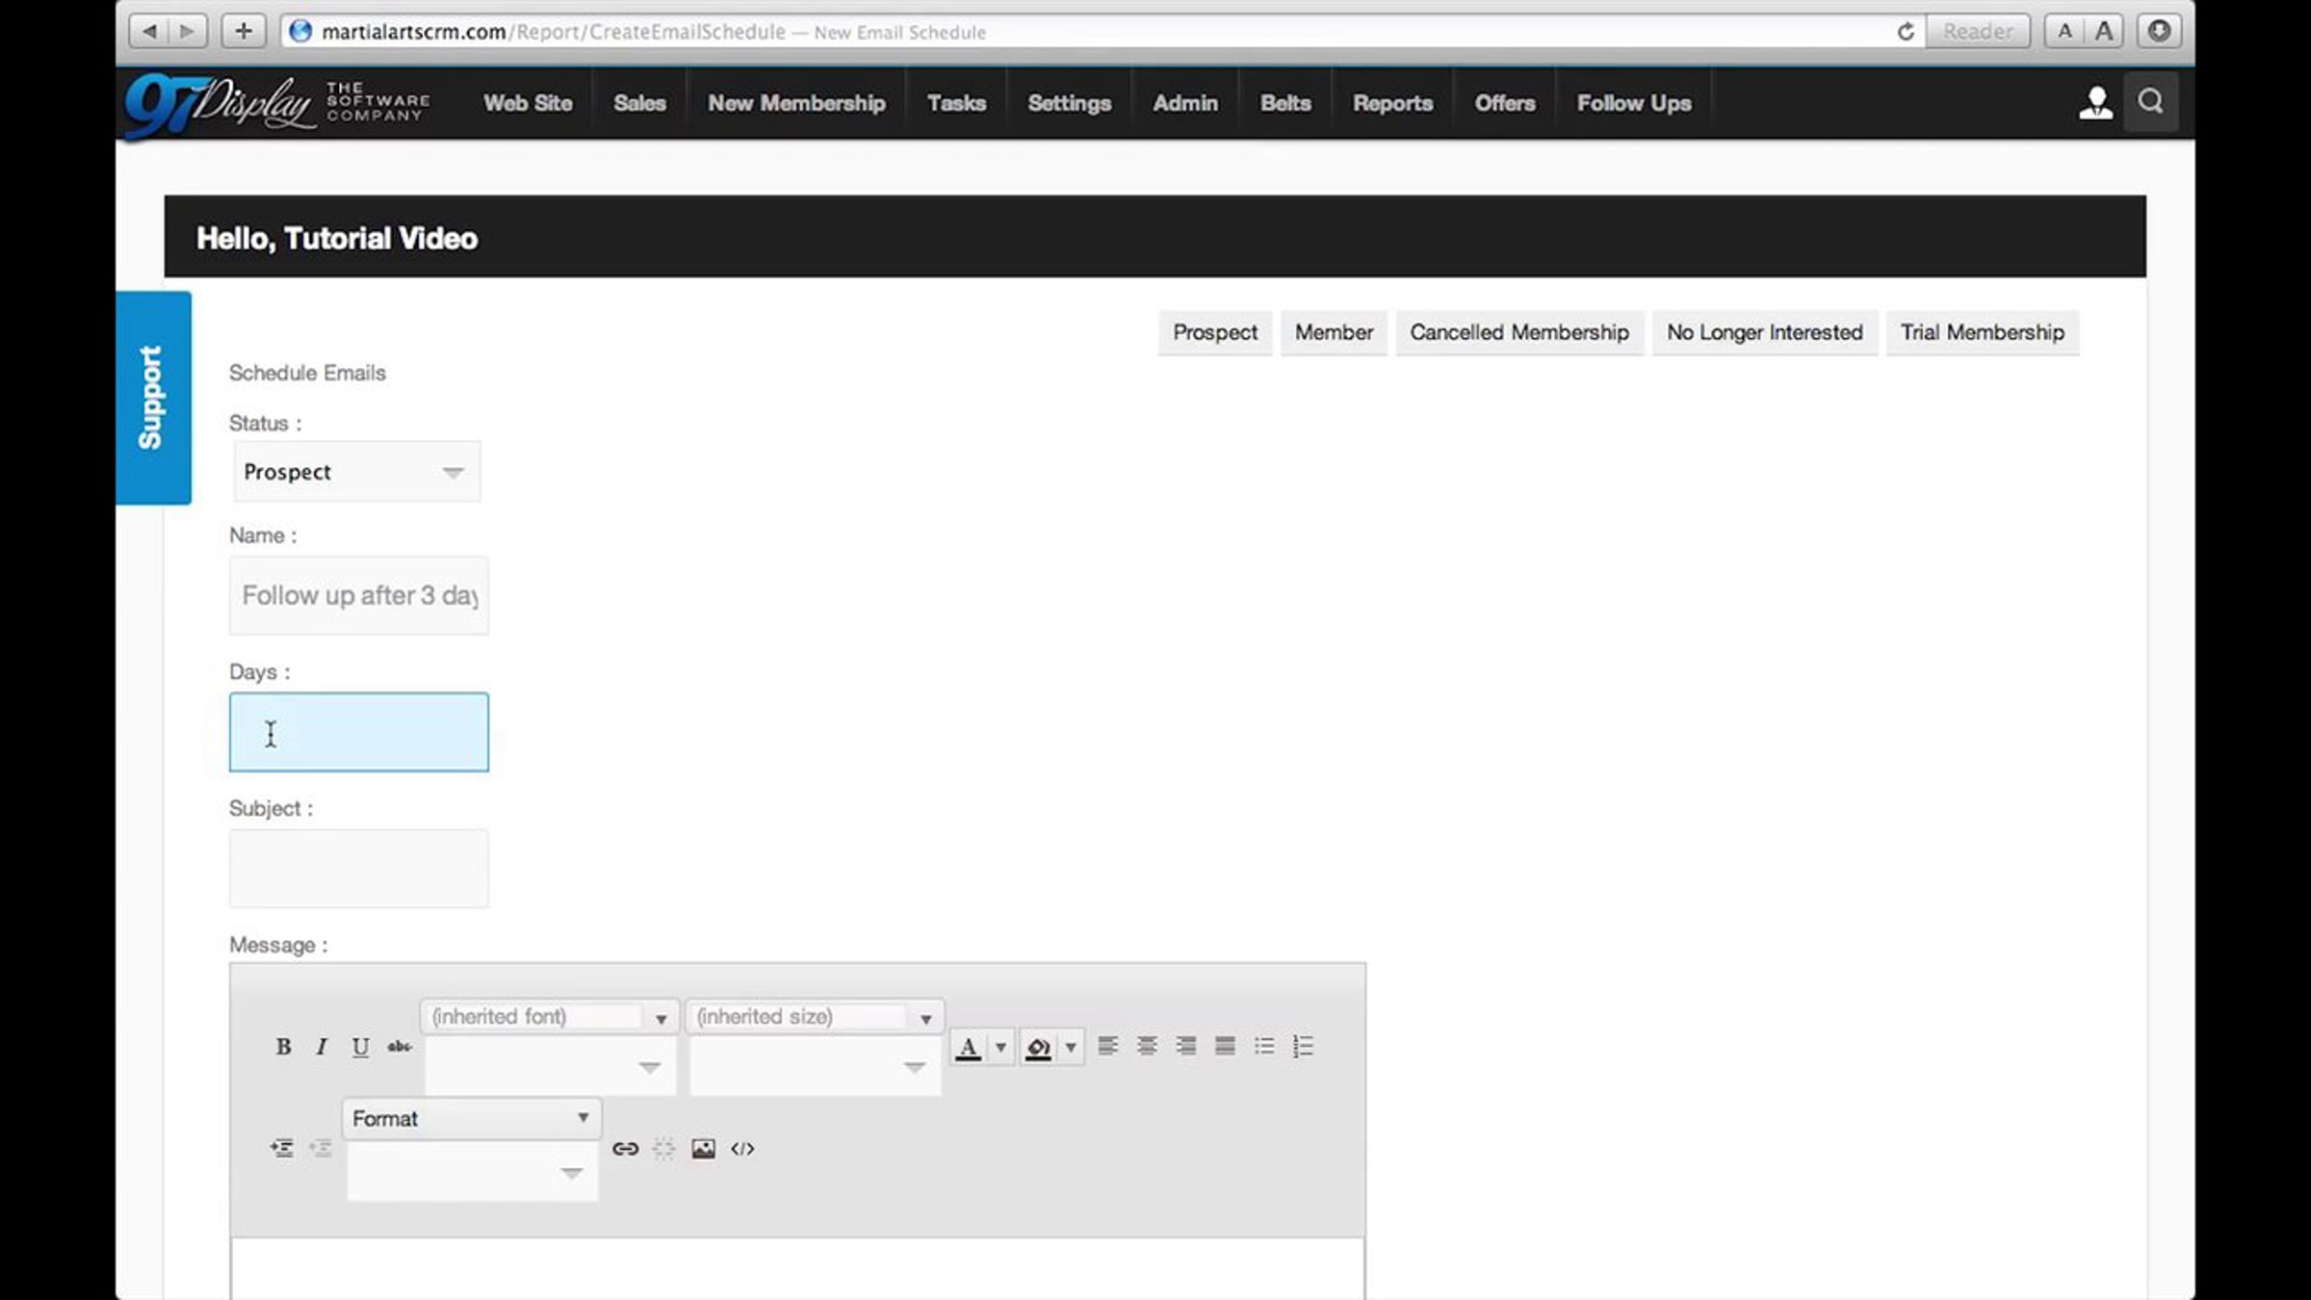Apply strikethrough to message text
2311x1300 pixels.
[400, 1047]
